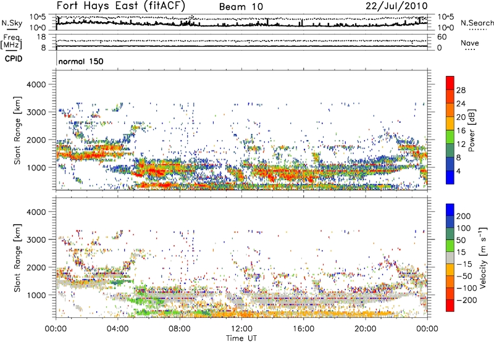Click the "12:00" time axis label
The image size is (494, 342).
click(x=241, y=329)
